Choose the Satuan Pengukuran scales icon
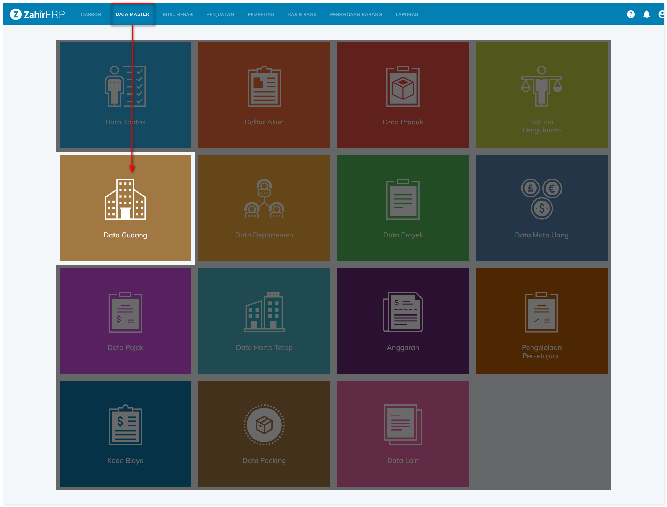Image resolution: width=667 pixels, height=507 pixels. click(x=541, y=87)
